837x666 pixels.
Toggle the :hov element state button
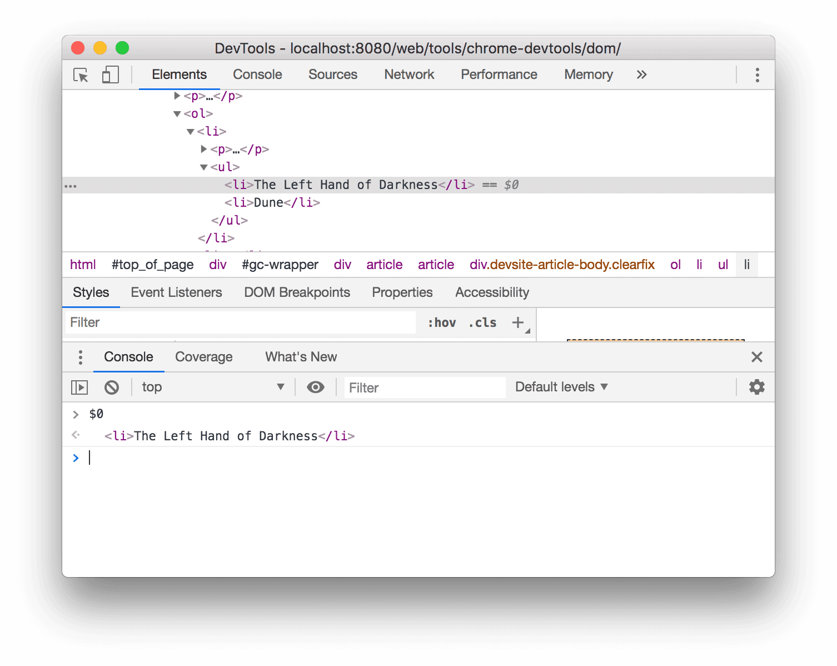tap(442, 322)
